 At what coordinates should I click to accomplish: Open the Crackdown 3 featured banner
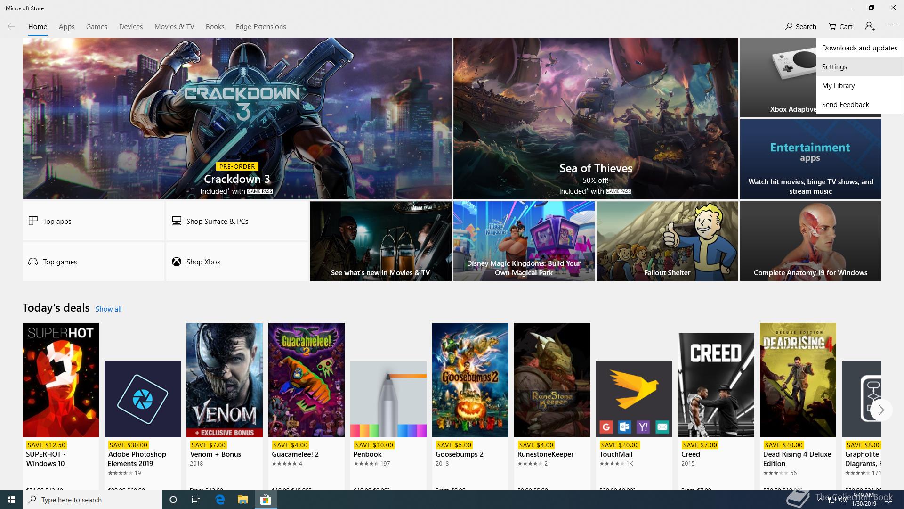coord(237,118)
